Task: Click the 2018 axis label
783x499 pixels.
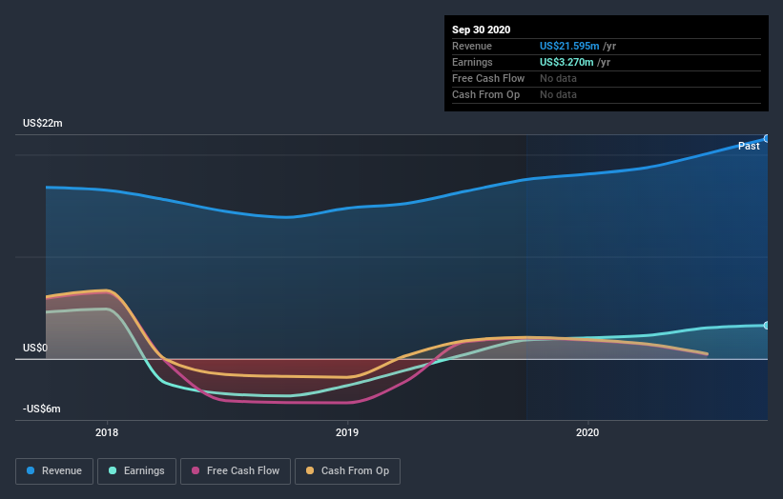Action: click(x=107, y=432)
